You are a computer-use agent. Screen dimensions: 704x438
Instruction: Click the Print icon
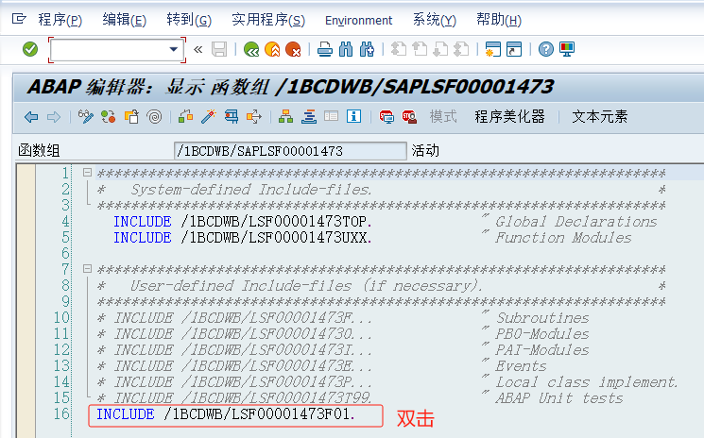325,49
